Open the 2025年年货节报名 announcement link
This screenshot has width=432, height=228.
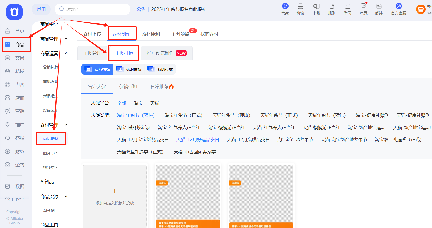click(179, 9)
